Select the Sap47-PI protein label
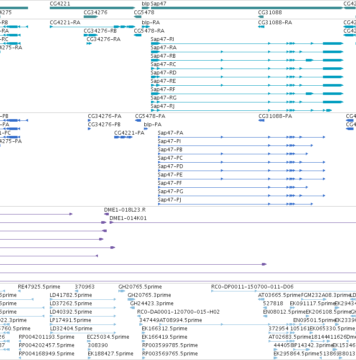This screenshot has width=356, height=360. 169,141
